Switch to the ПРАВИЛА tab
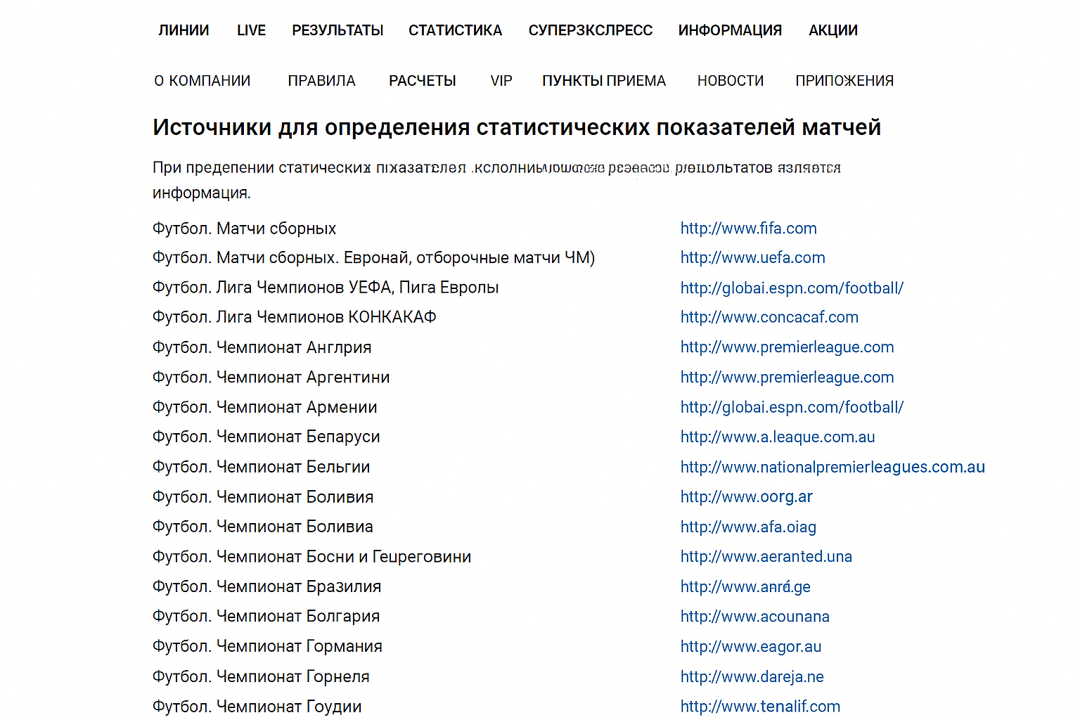 [321, 81]
